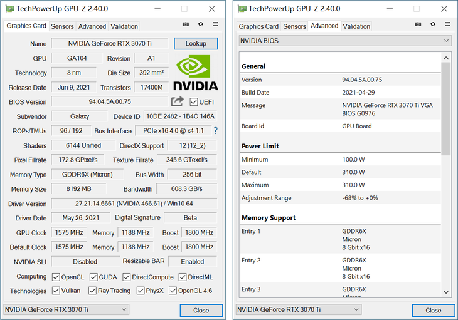Select Graphics Card tab in left window
This screenshot has height=320, width=458.
26,26
